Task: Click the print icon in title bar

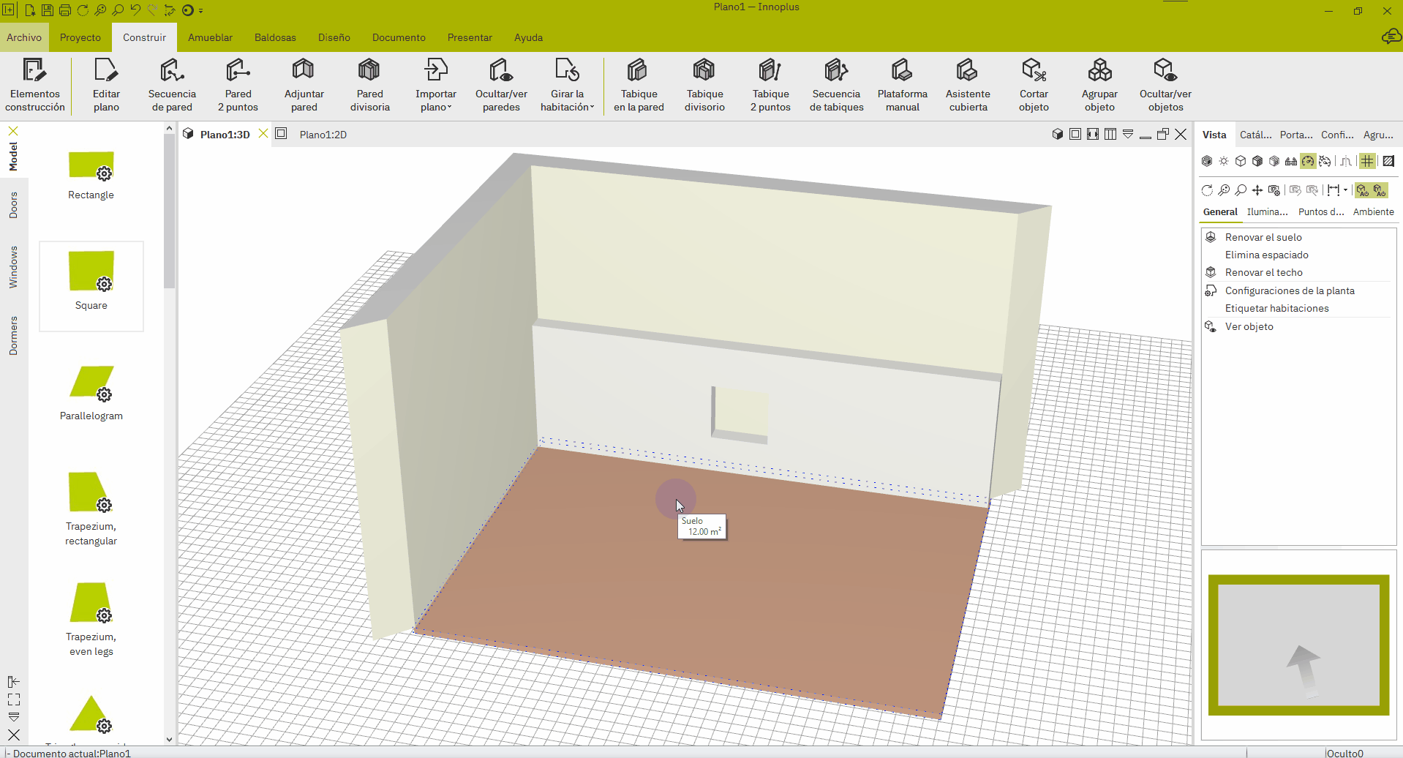Action: coord(65,10)
